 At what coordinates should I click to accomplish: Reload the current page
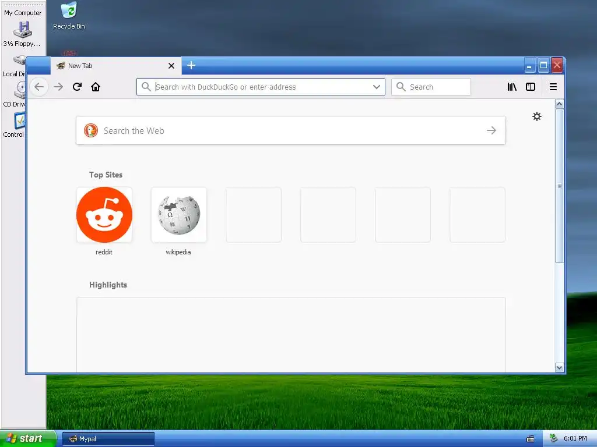click(78, 87)
